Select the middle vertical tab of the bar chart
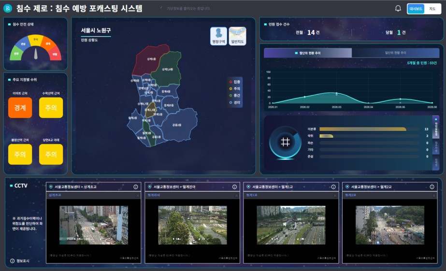 (436, 146)
